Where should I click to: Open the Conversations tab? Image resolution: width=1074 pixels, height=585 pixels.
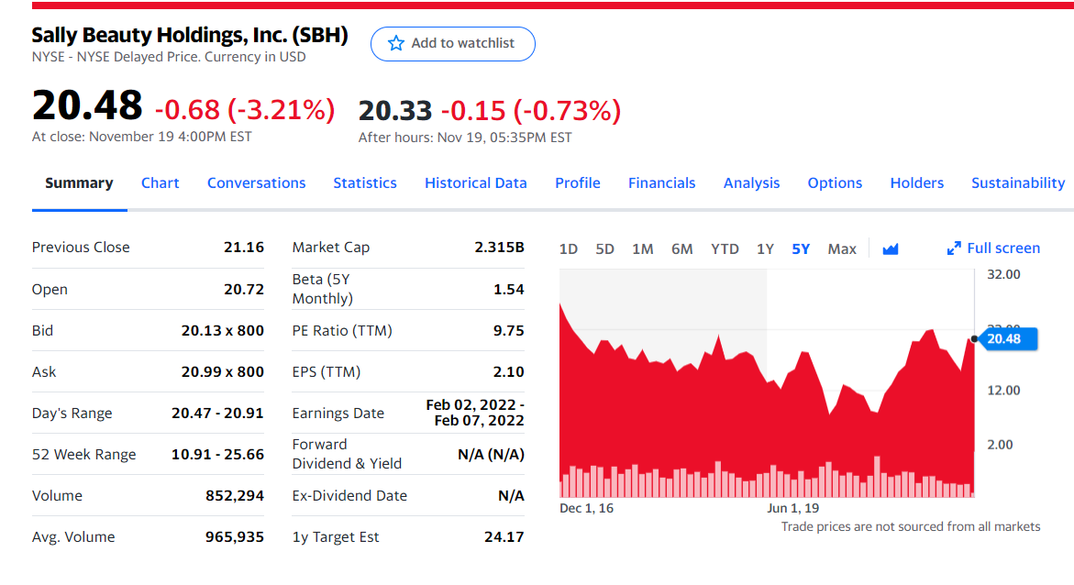coord(256,182)
